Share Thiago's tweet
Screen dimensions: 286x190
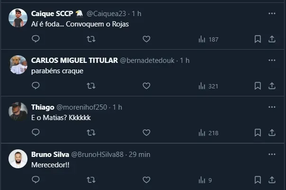[x=272, y=133]
